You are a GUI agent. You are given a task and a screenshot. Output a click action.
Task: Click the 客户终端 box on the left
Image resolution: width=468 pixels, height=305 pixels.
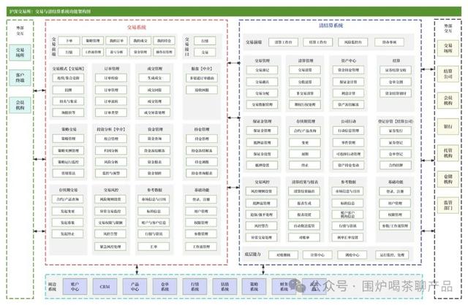click(x=20, y=78)
